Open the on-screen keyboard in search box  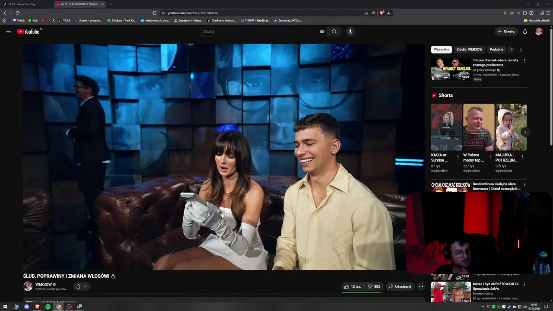(322, 32)
